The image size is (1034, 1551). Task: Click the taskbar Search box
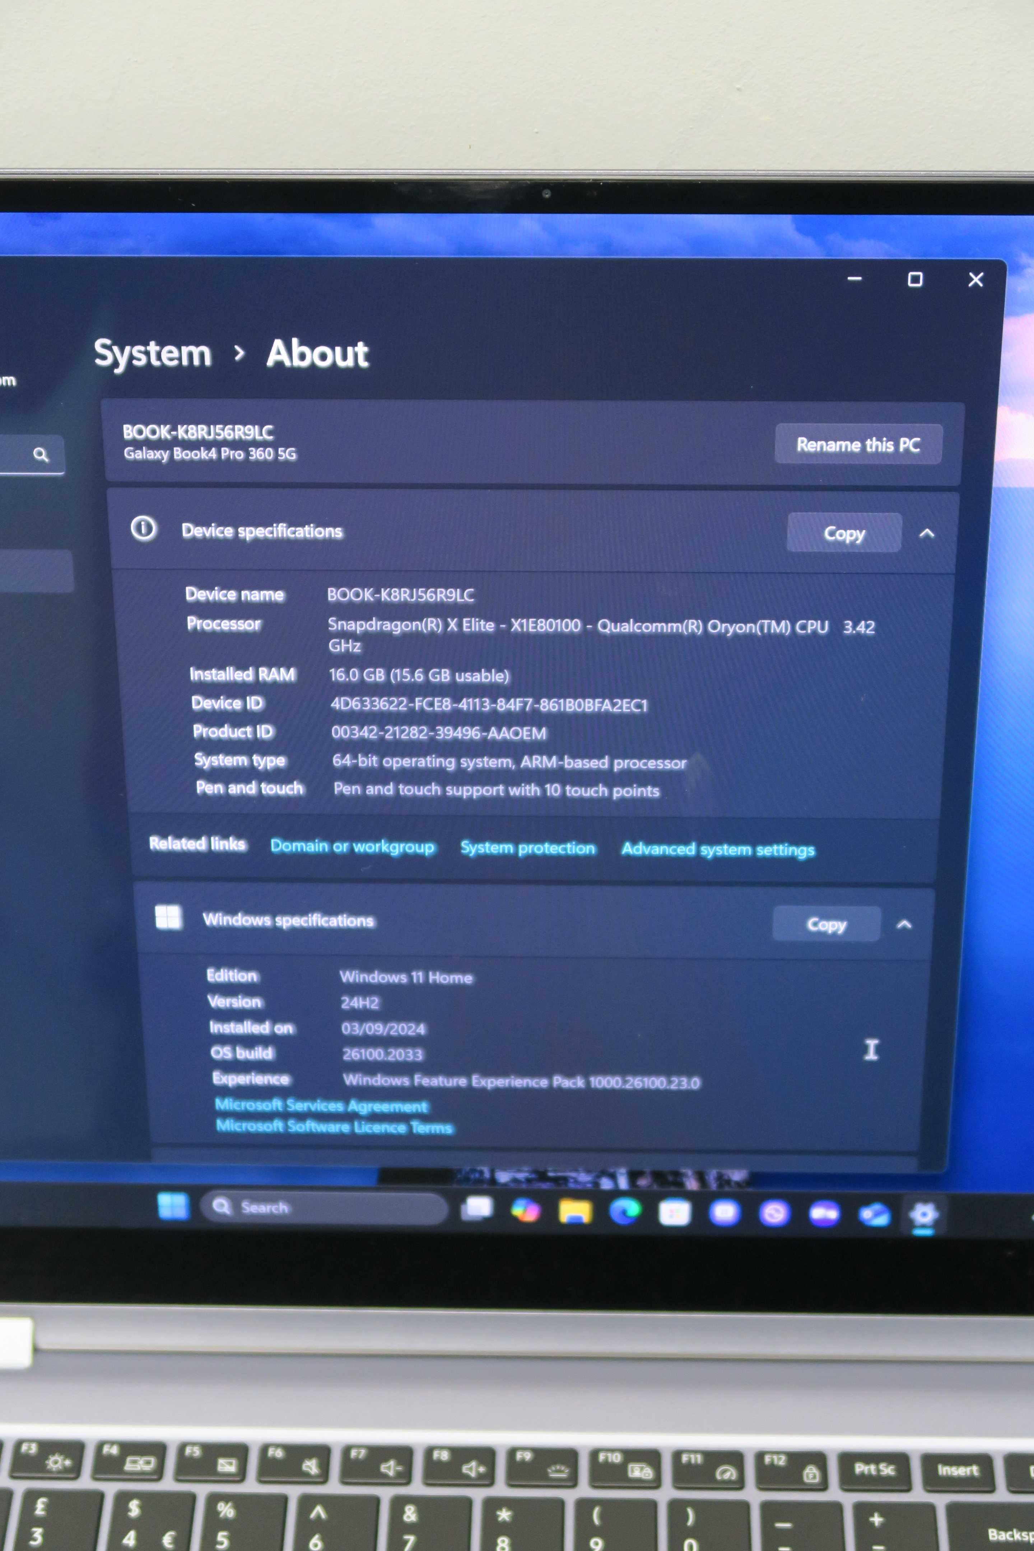click(x=324, y=1207)
